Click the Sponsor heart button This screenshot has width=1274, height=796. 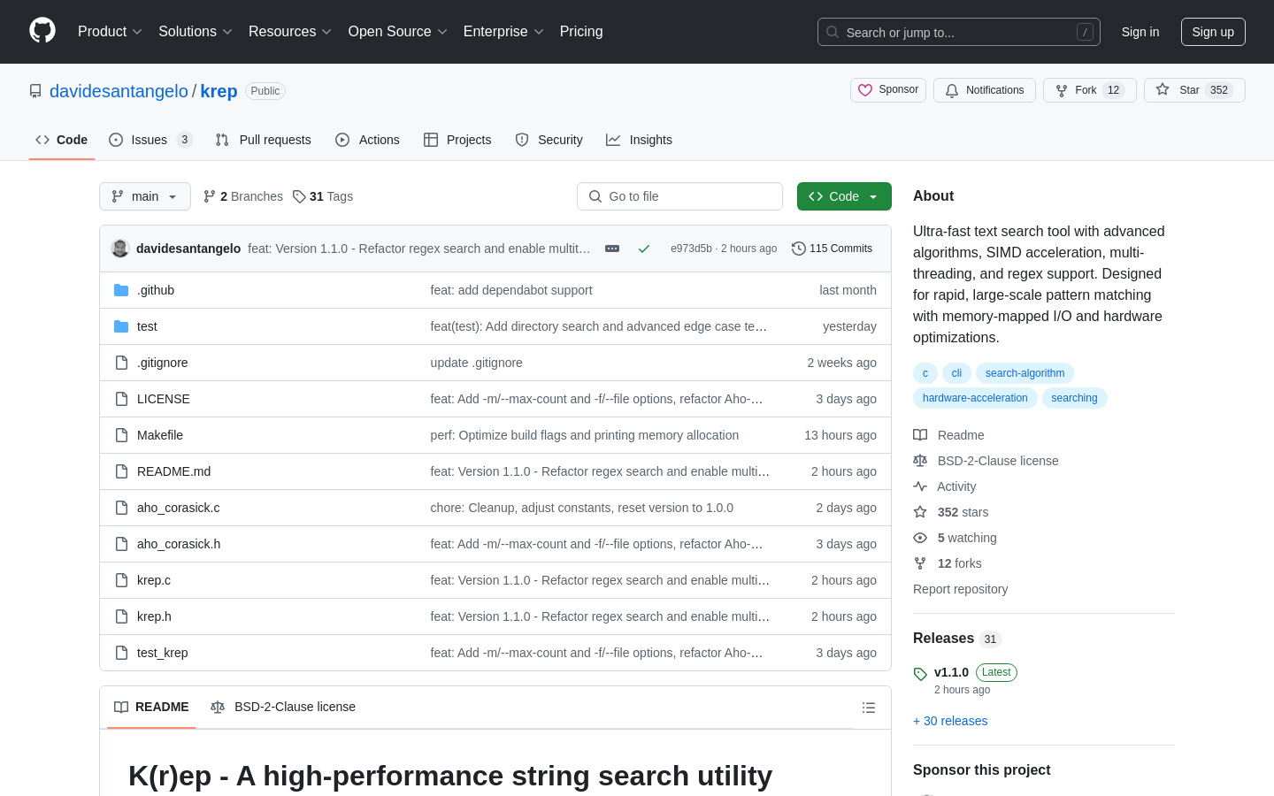tap(888, 90)
